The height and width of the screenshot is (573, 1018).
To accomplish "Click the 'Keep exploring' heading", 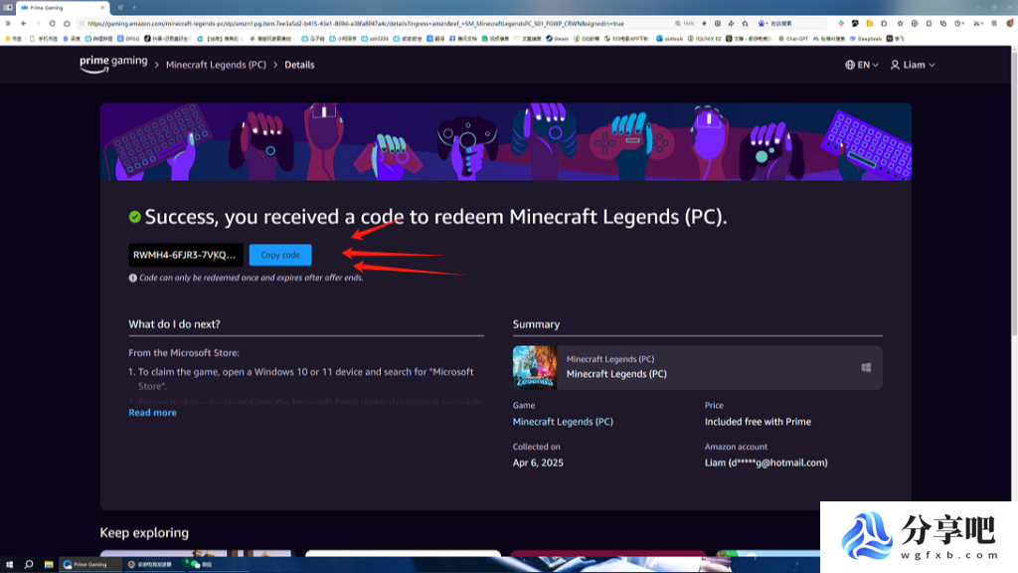I will click(144, 533).
